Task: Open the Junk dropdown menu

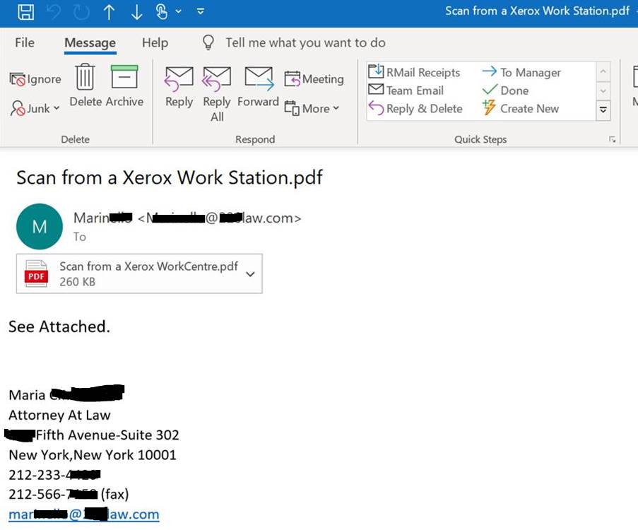Action: [36, 108]
